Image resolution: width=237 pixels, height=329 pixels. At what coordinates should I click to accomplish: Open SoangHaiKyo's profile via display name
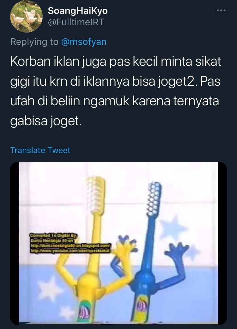pyautogui.click(x=78, y=11)
